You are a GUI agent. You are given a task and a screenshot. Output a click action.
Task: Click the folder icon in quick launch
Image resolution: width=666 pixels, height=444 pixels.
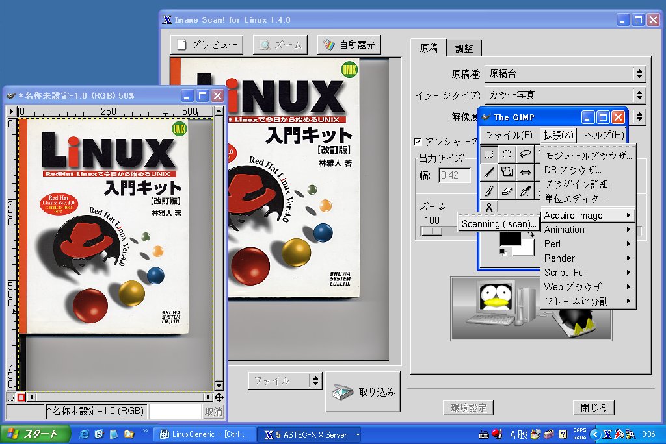[129, 434]
